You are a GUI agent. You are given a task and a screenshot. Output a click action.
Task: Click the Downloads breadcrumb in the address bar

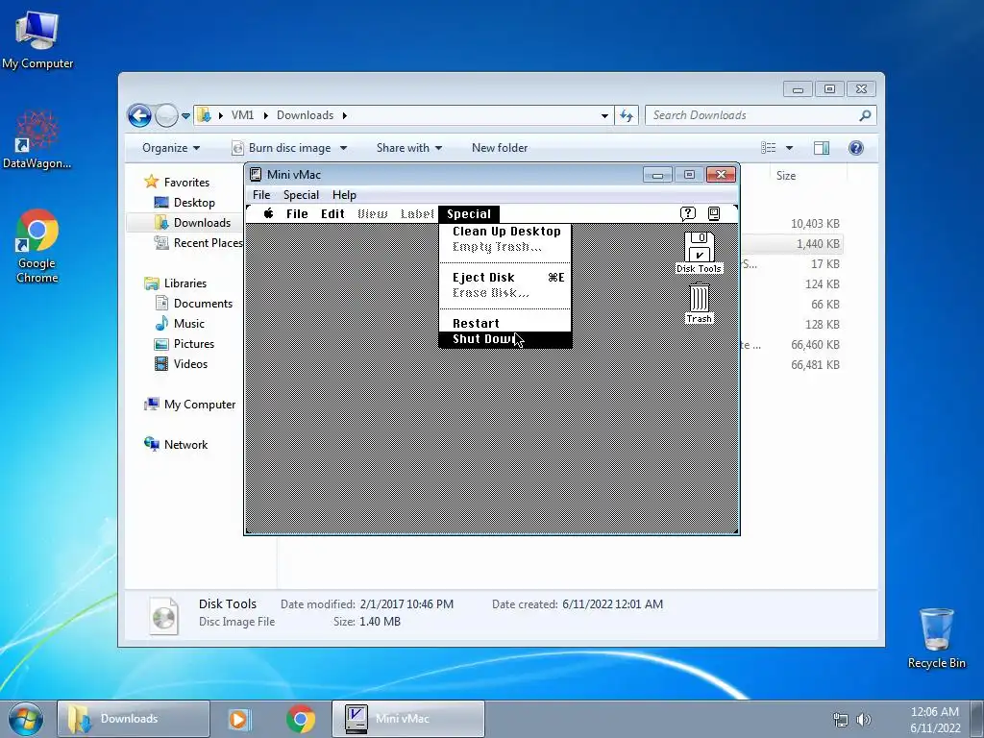point(305,115)
